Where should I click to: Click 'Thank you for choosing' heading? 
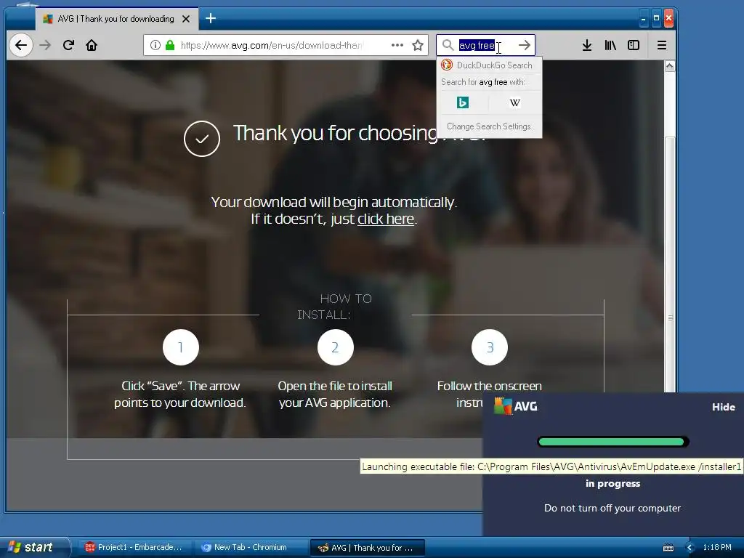coord(336,133)
